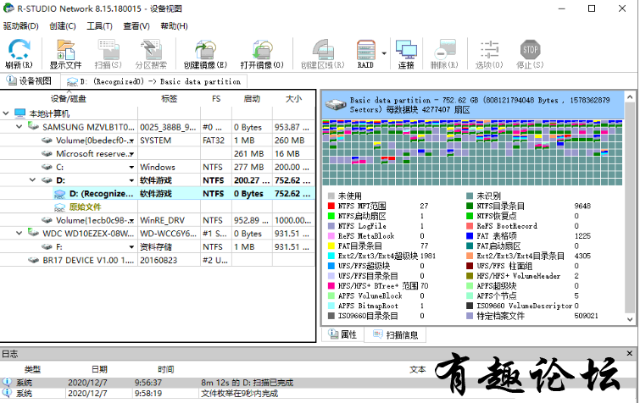Close the 日志 log panel
The height and width of the screenshot is (403, 640).
tap(629, 354)
